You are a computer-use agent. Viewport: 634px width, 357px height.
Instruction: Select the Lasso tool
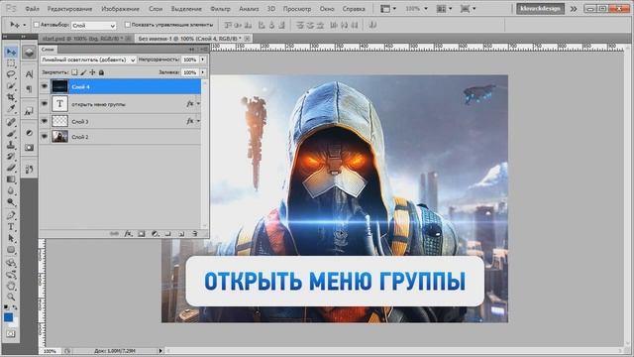tap(11, 74)
